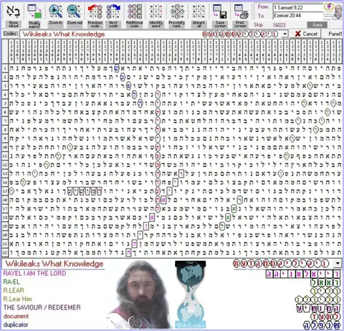Select the duplicator term
This screenshot has height=331, width=344.
pos(16,325)
